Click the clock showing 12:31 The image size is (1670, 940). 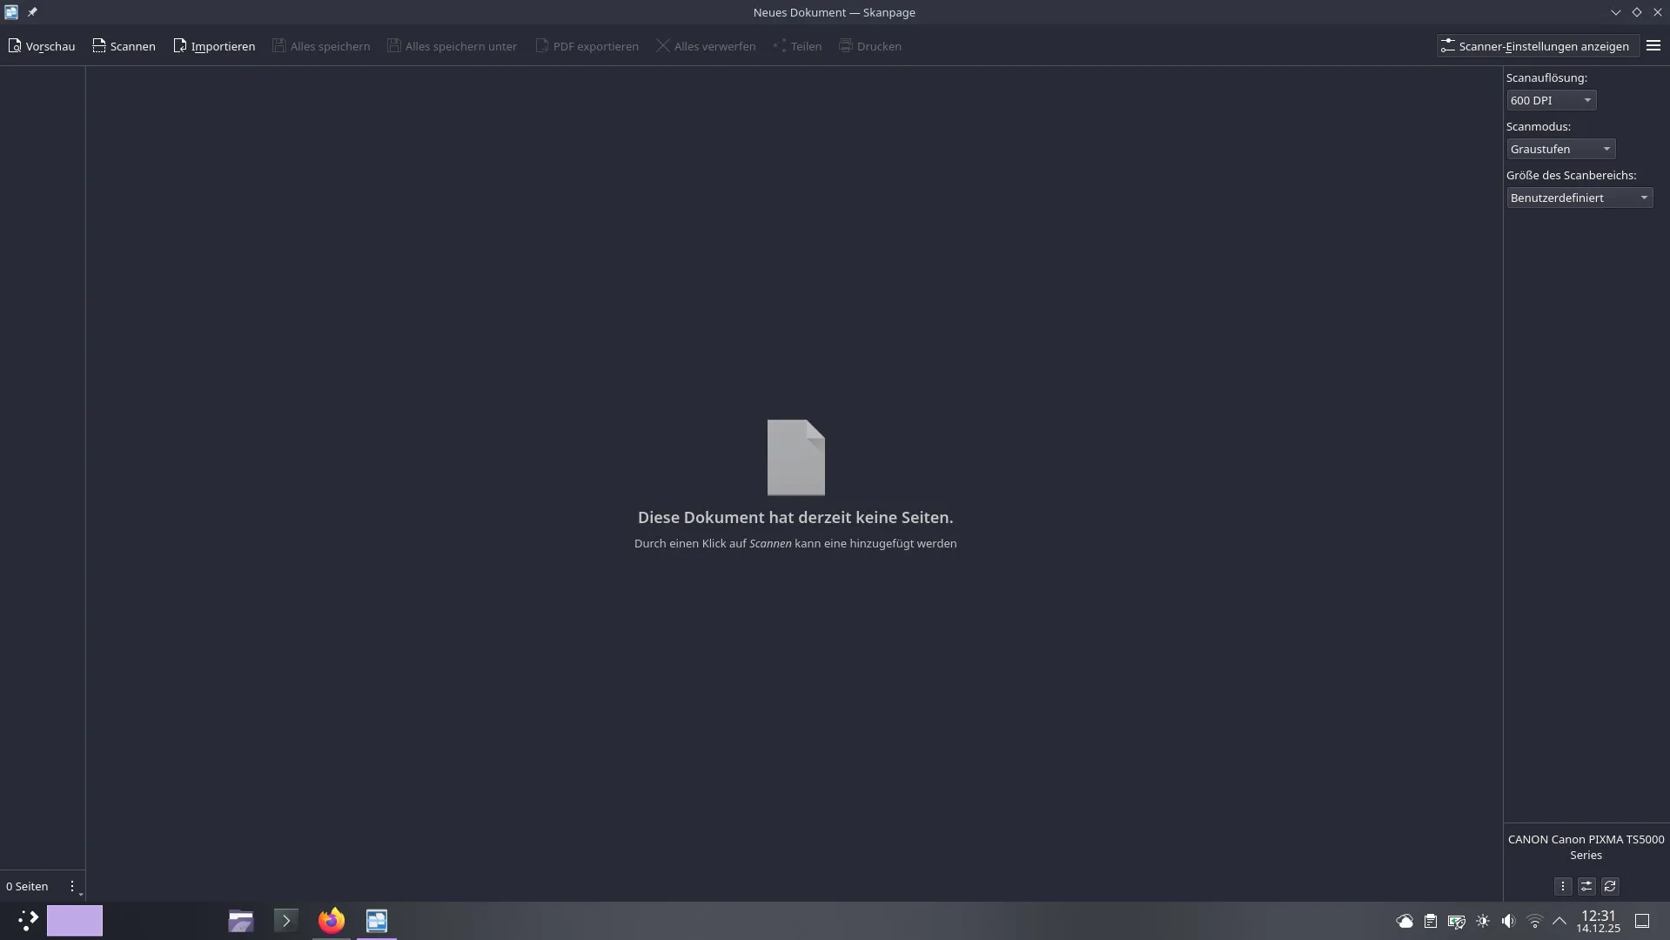point(1598,921)
